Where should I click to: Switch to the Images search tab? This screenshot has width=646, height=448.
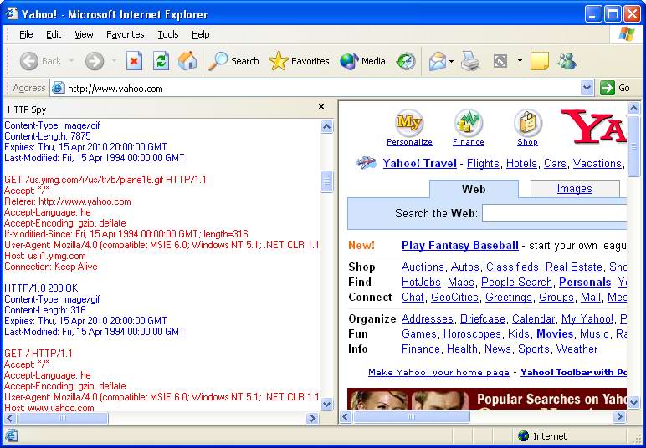(575, 189)
